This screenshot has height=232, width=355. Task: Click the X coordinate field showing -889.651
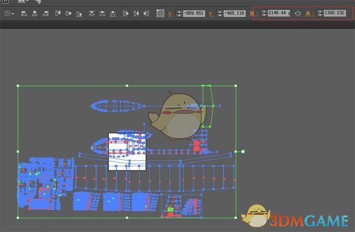click(194, 14)
